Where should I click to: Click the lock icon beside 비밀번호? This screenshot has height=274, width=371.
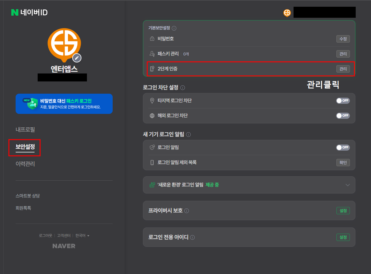(152, 39)
